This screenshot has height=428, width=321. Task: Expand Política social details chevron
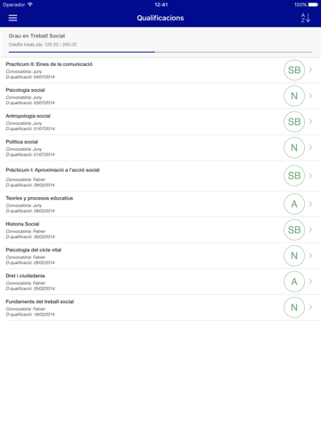tap(310, 147)
